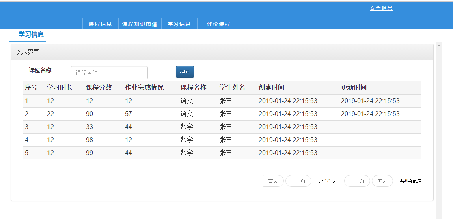Click the 创建时间 column header

[271, 88]
